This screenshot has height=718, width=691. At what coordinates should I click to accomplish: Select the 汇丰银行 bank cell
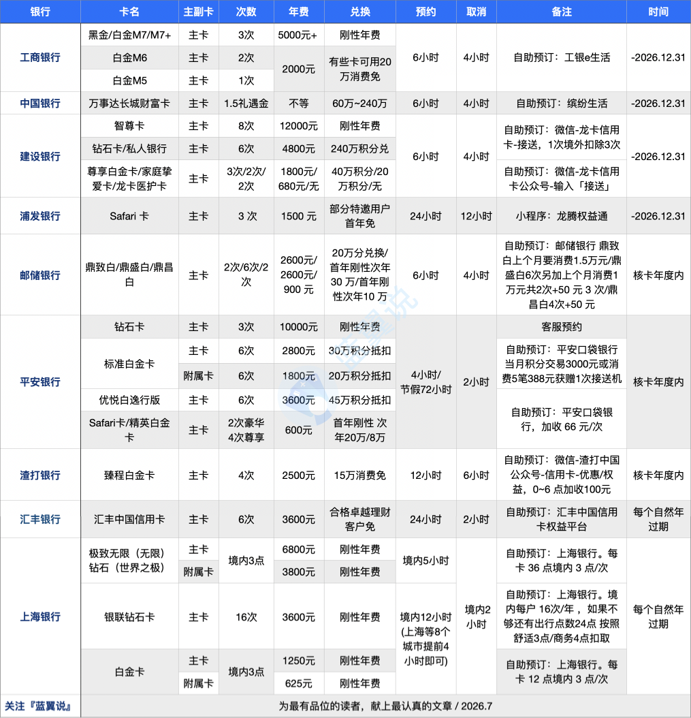click(40, 519)
